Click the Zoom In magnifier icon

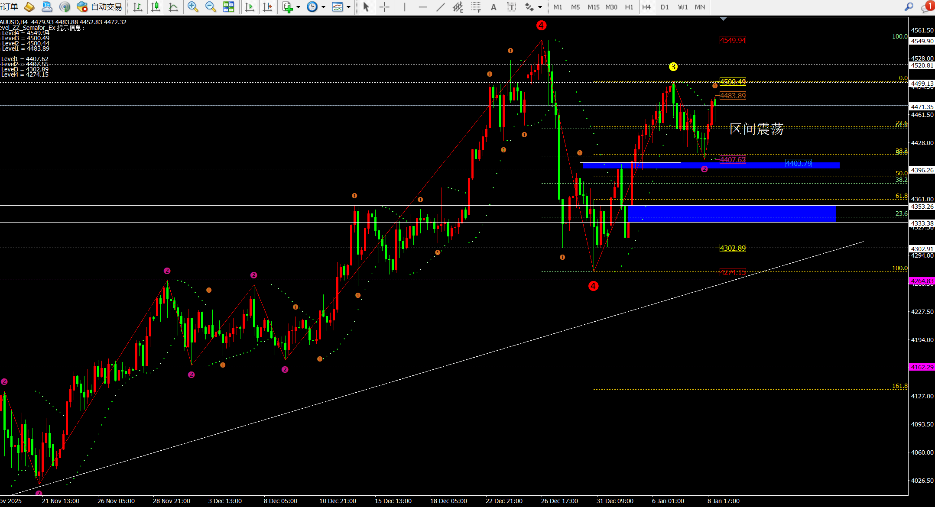[193, 7]
